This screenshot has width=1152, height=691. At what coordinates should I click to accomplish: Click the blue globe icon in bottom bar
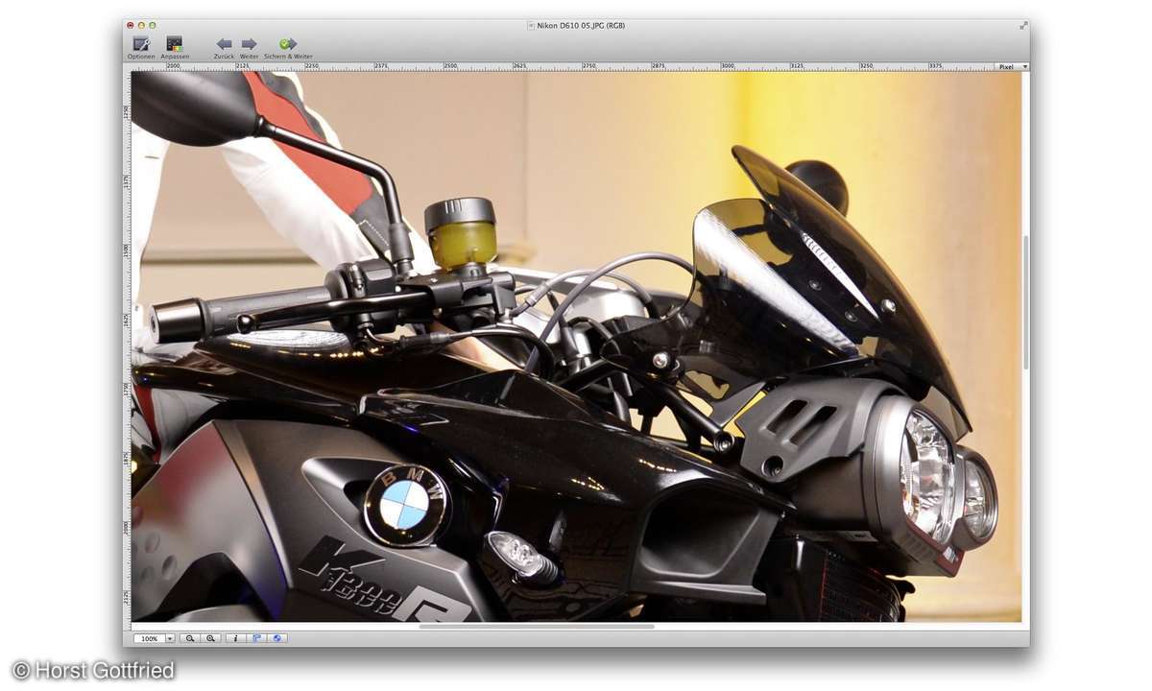tap(276, 638)
